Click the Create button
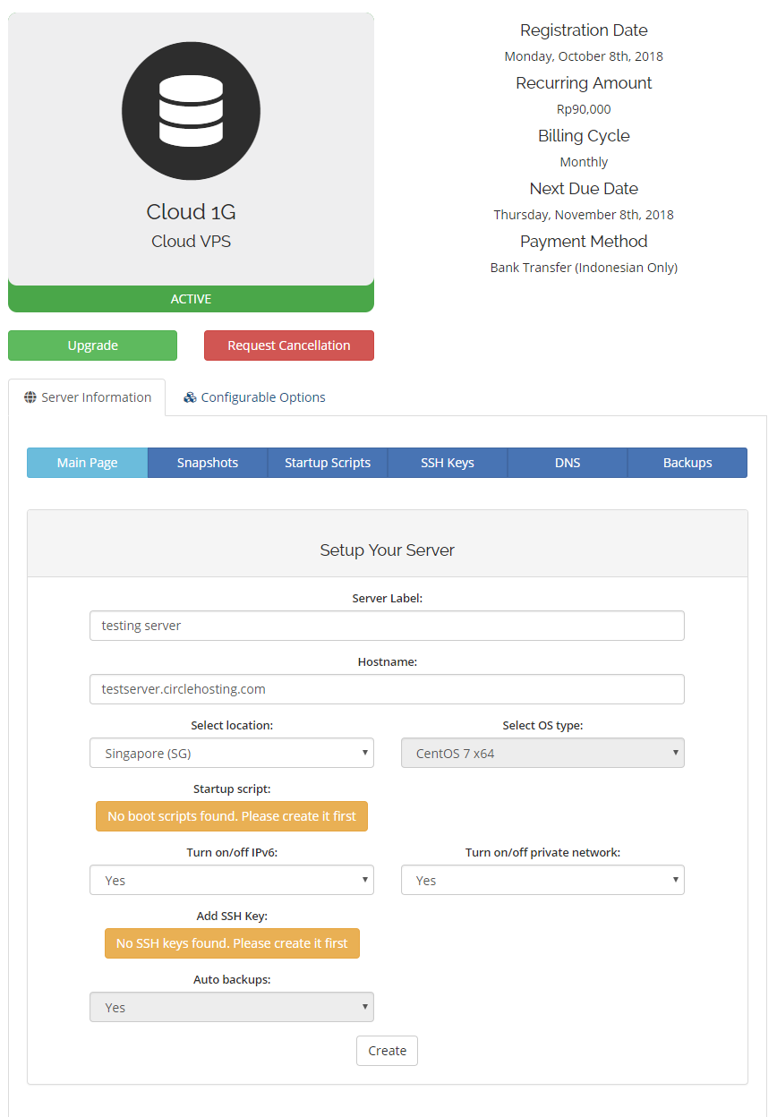 pyautogui.click(x=388, y=1051)
